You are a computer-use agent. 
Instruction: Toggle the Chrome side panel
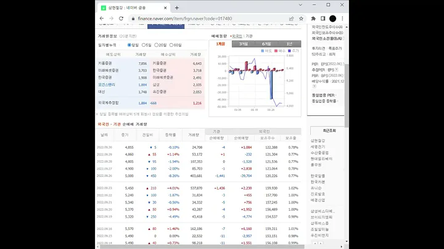(323, 18)
